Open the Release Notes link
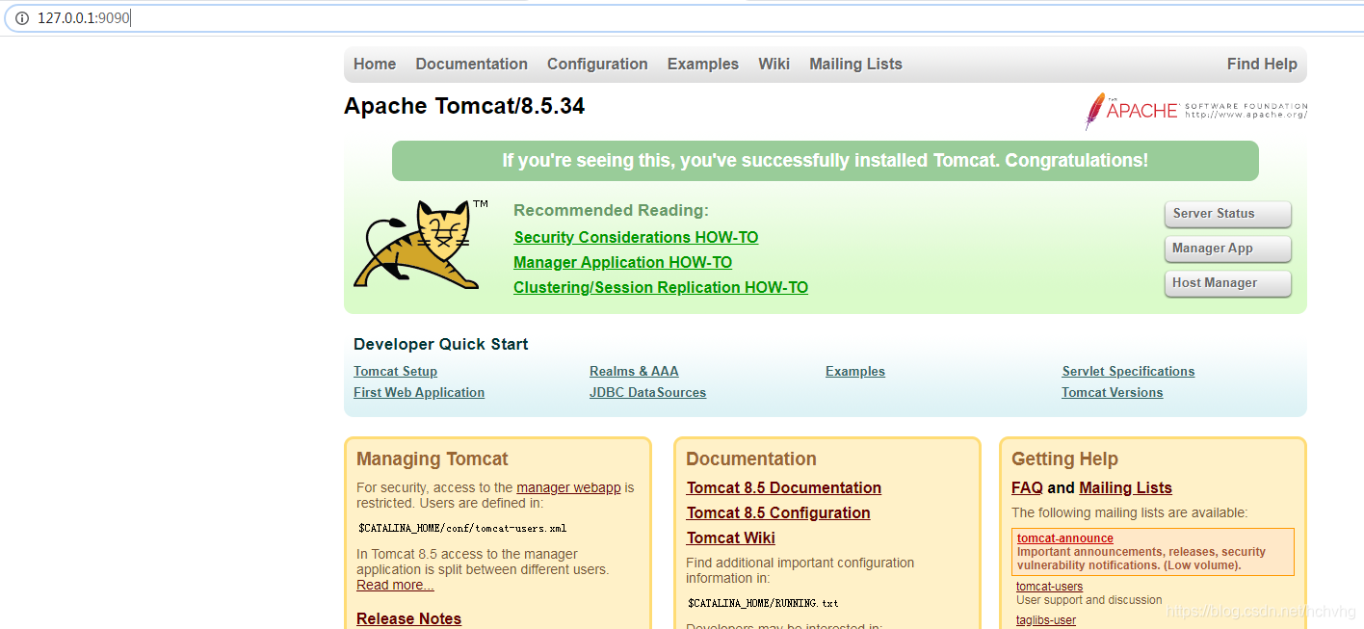Viewport: 1364px width, 629px height. point(408,618)
